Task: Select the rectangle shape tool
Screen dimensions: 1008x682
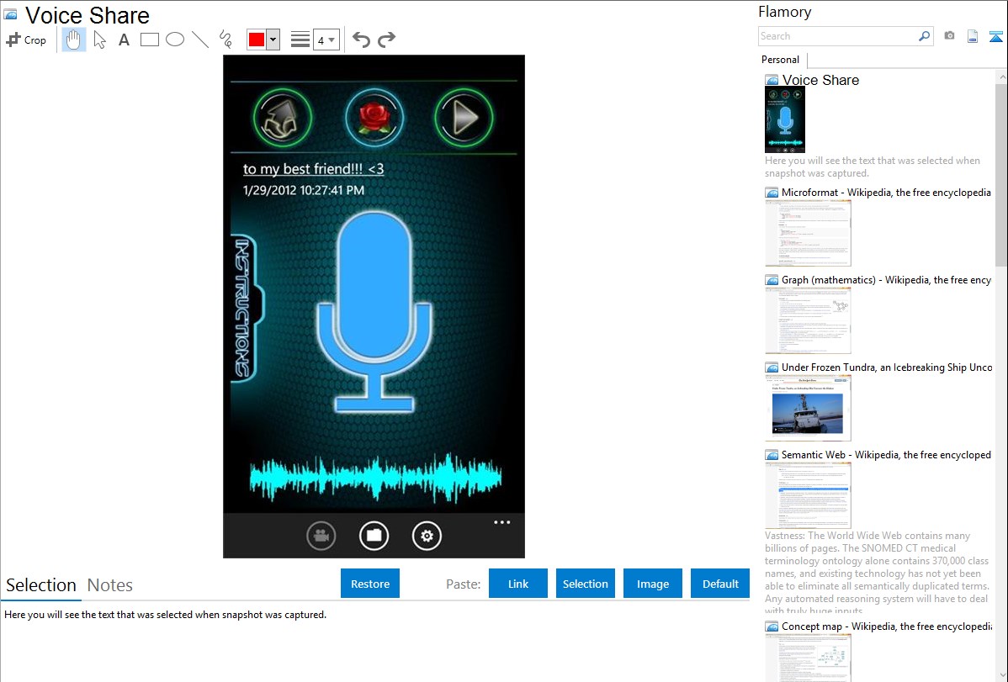Action: [x=149, y=40]
